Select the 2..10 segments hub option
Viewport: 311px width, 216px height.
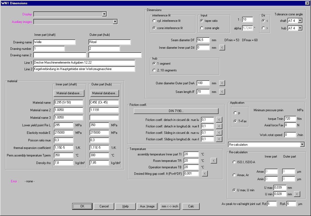click(x=154, y=70)
